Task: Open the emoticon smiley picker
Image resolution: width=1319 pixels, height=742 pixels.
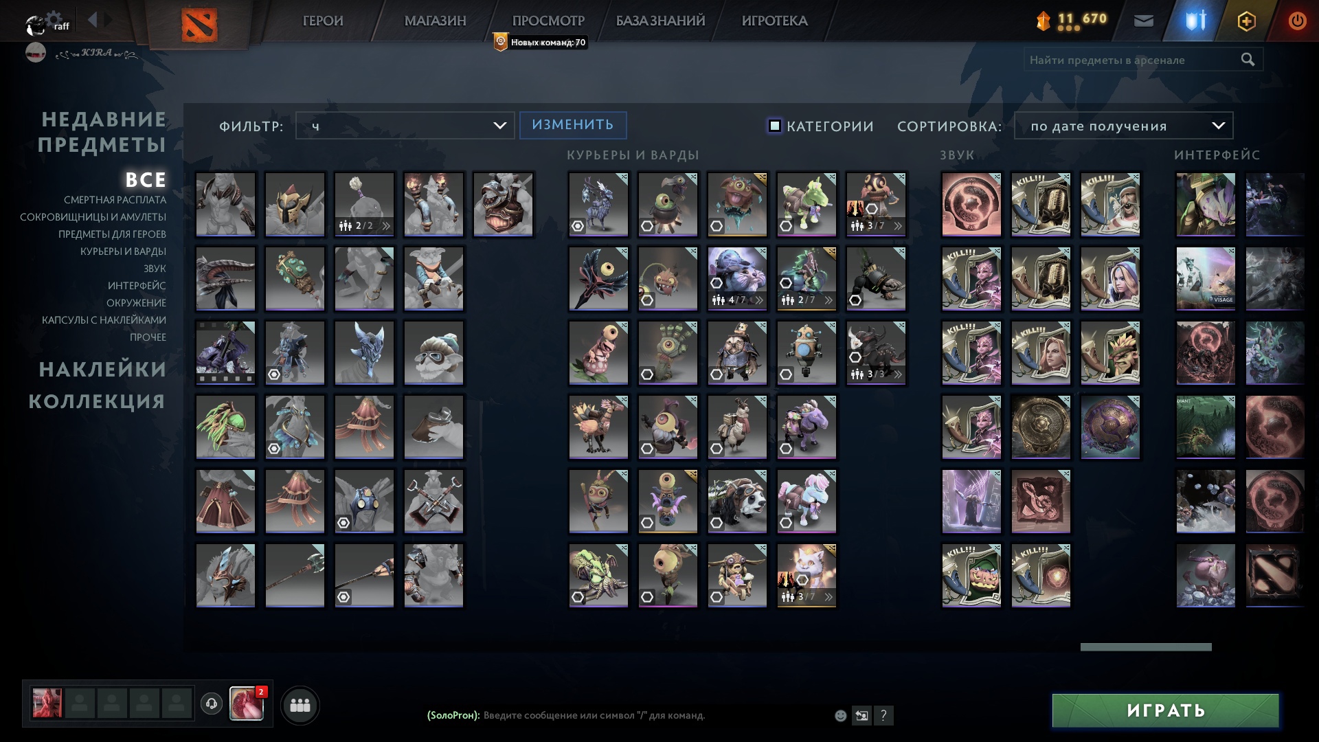Action: point(840,716)
